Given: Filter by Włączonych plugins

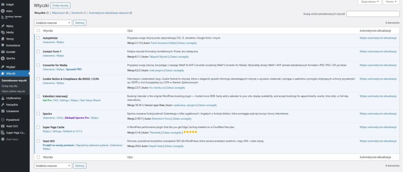Looking at the screenshot, I should pyautogui.click(x=58, y=13).
